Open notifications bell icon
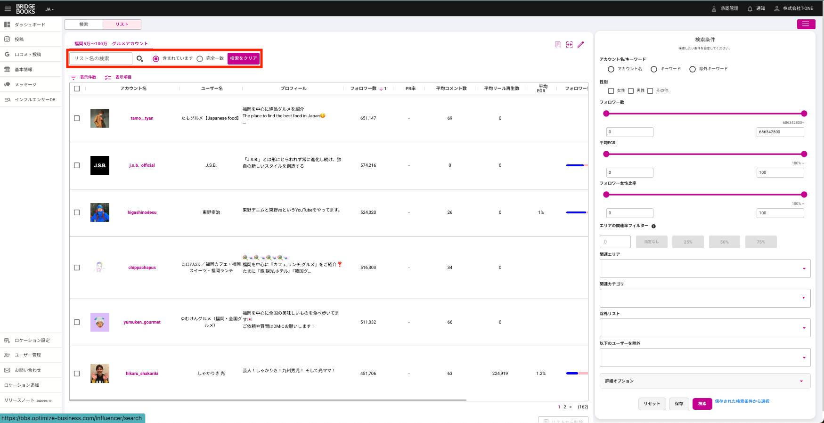 pos(750,9)
